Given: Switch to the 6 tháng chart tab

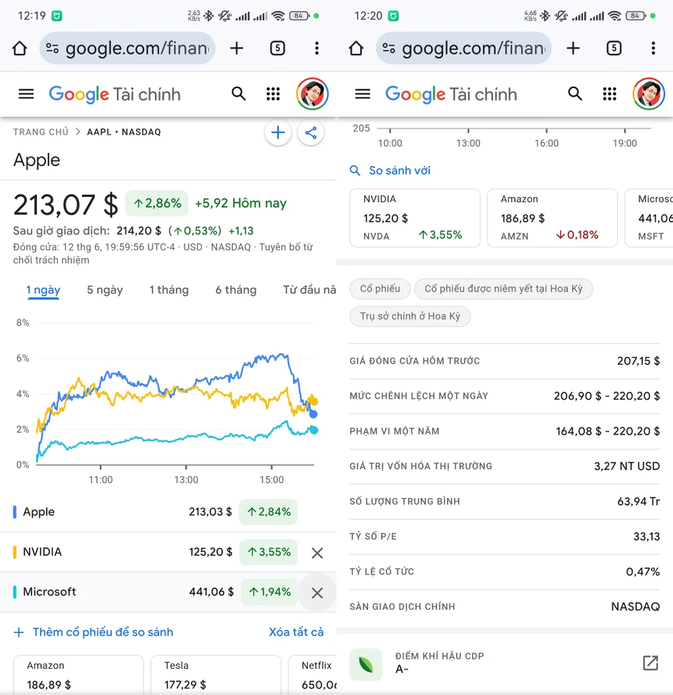Looking at the screenshot, I should click(x=236, y=290).
